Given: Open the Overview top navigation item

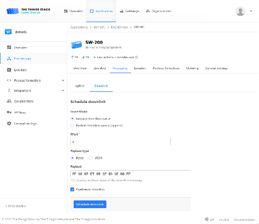Looking at the screenshot, I should (73, 11).
